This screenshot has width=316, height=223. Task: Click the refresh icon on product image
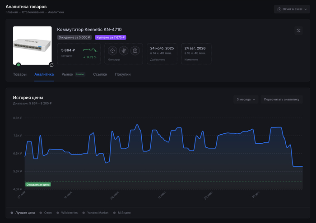click(x=51, y=65)
